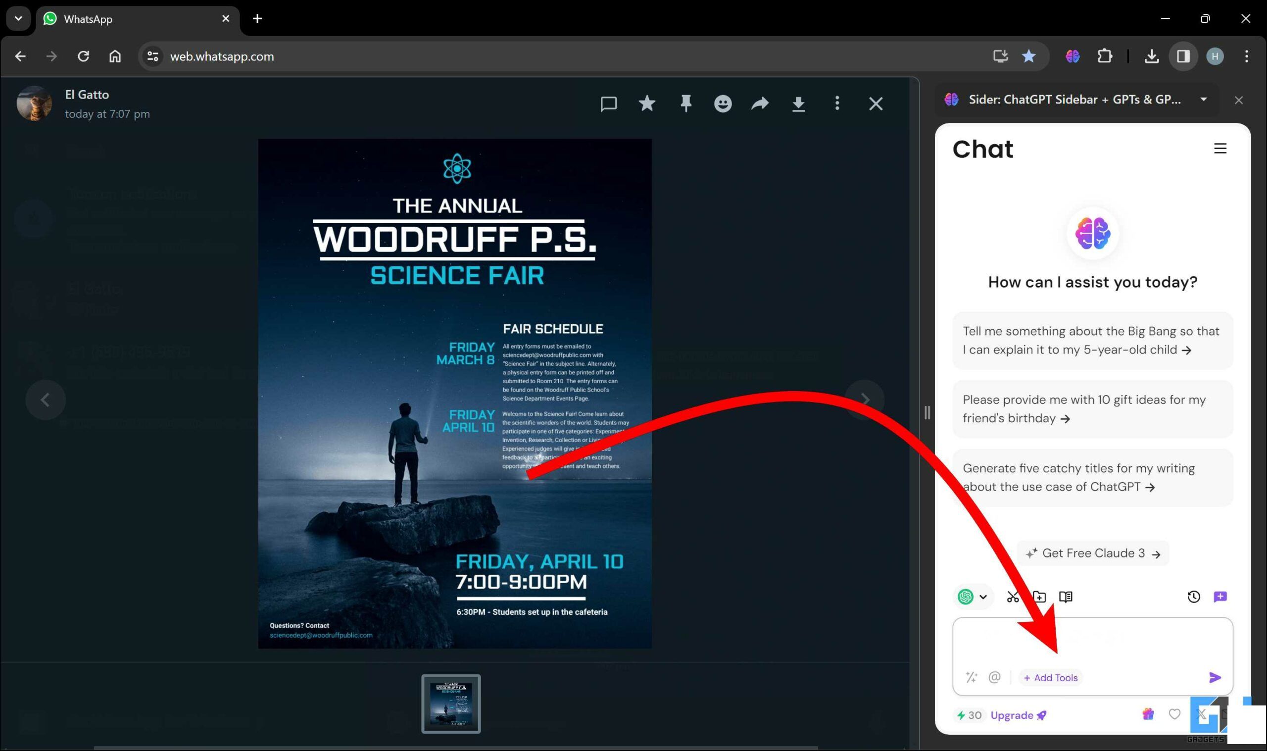Click the Get Free Claude 3 button

pyautogui.click(x=1093, y=552)
